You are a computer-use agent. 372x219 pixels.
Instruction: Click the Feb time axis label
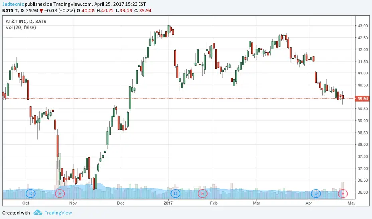pyautogui.click(x=214, y=203)
